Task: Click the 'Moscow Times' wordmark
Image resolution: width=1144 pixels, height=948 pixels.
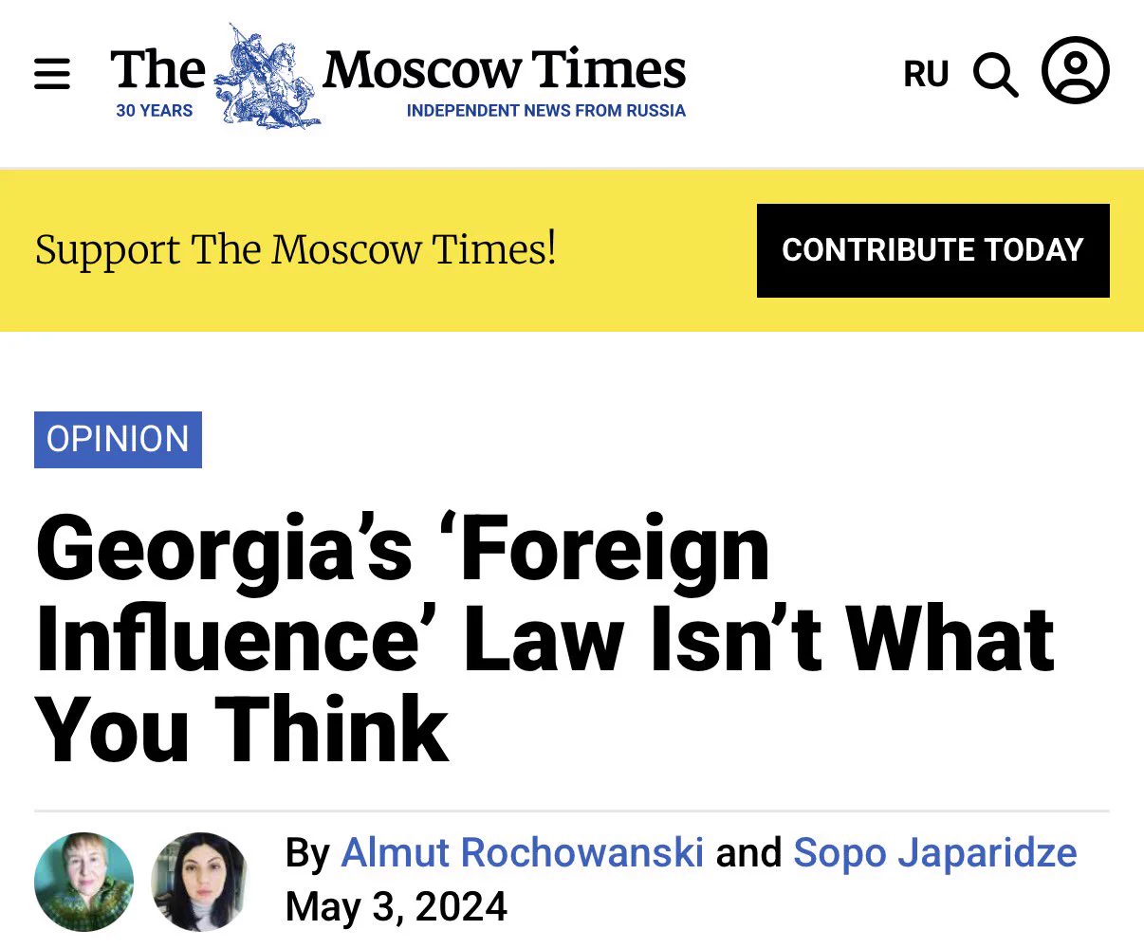Action: coord(504,69)
